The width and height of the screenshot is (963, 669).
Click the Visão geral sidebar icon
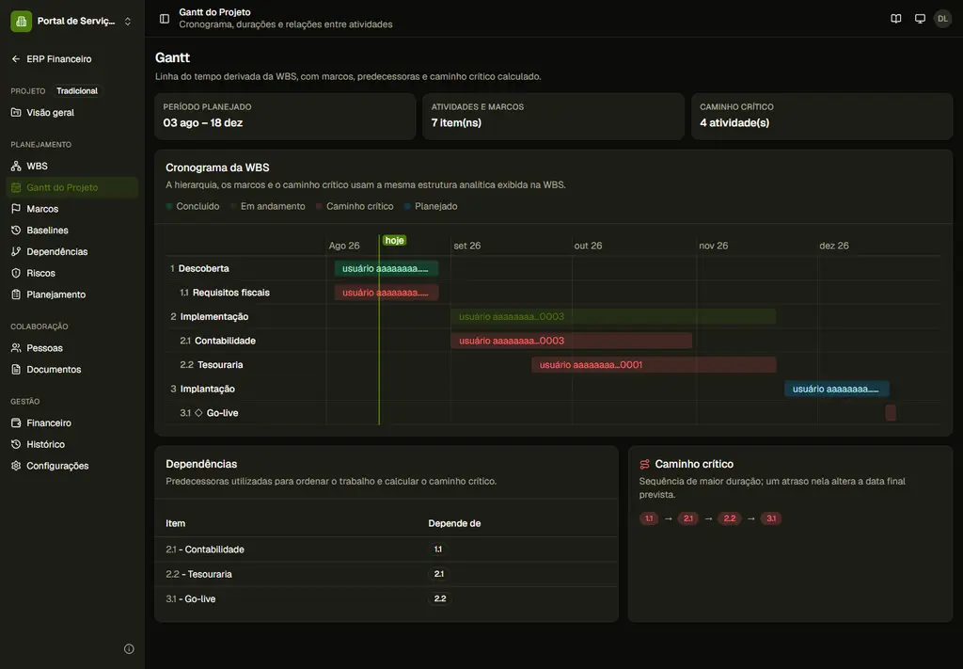16,112
